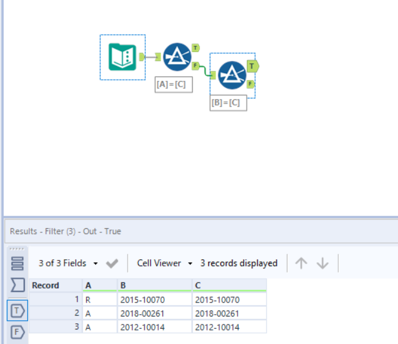Click the [B]=[C] annotation box
The width and height of the screenshot is (398, 344).
coord(228,102)
